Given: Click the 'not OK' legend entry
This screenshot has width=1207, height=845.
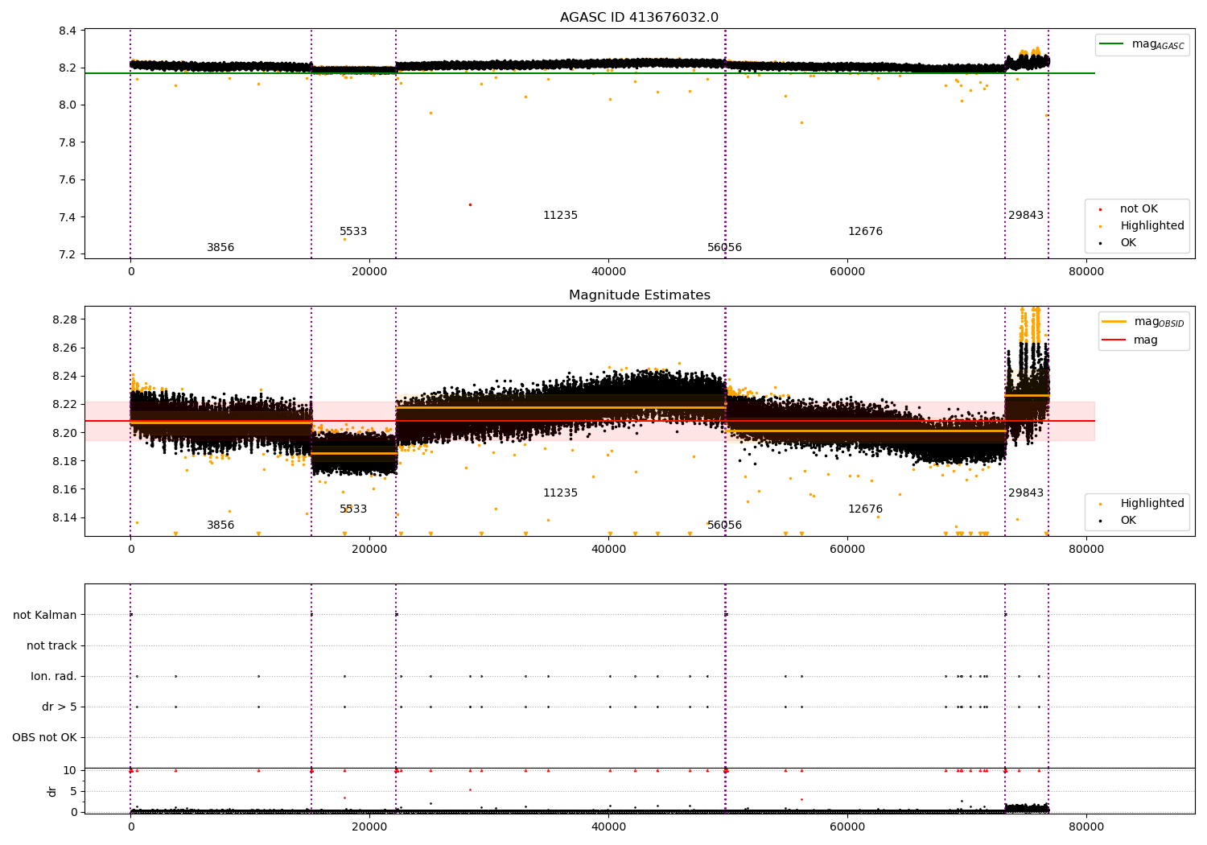Looking at the screenshot, I should 1139,209.
